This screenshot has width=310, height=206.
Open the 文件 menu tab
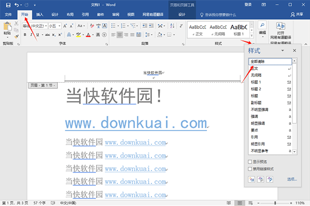[x=8, y=14]
